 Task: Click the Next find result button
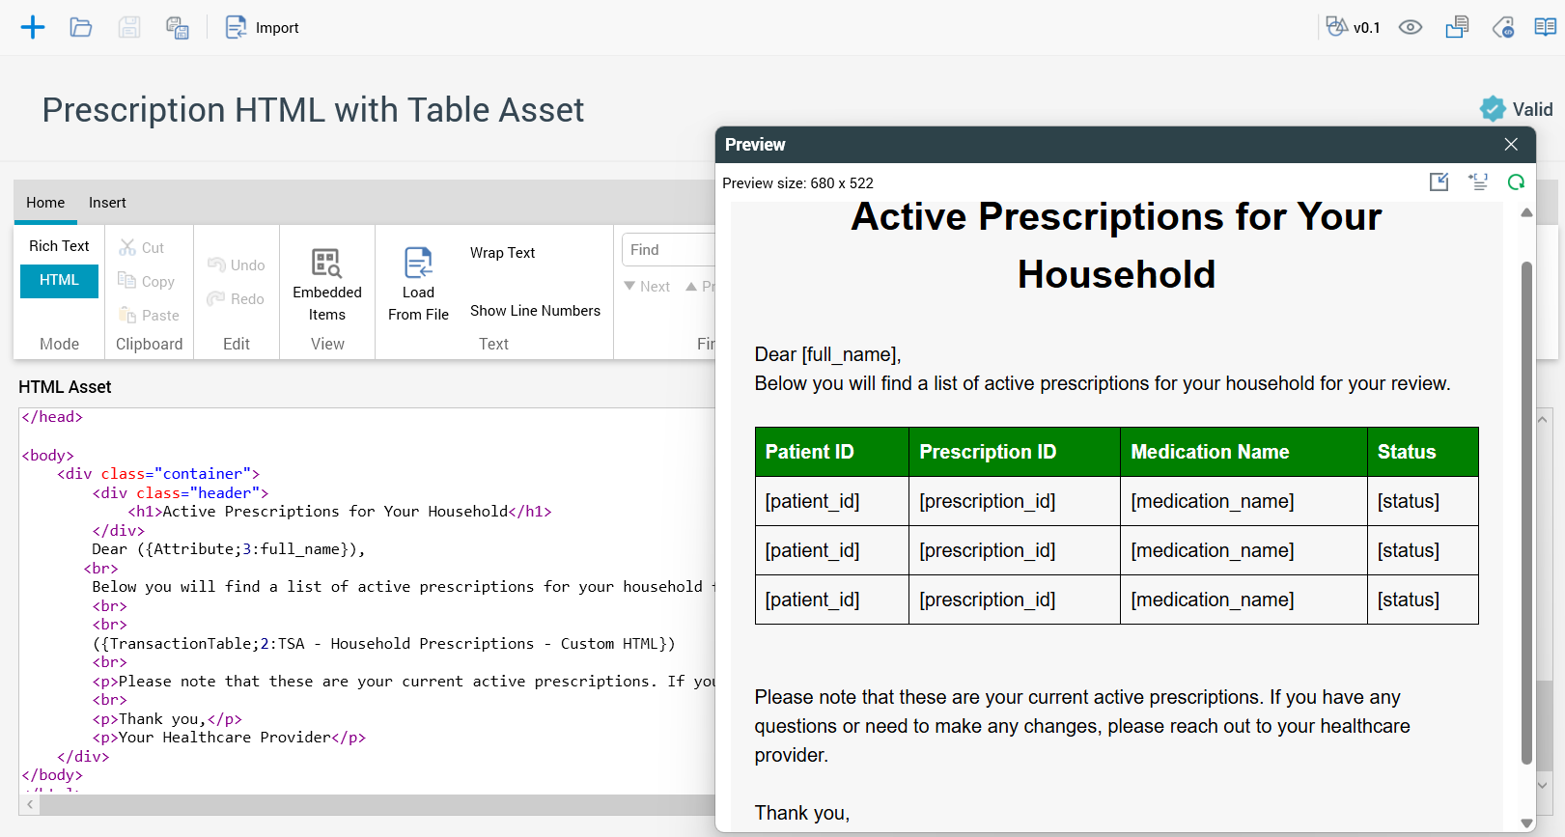point(647,287)
